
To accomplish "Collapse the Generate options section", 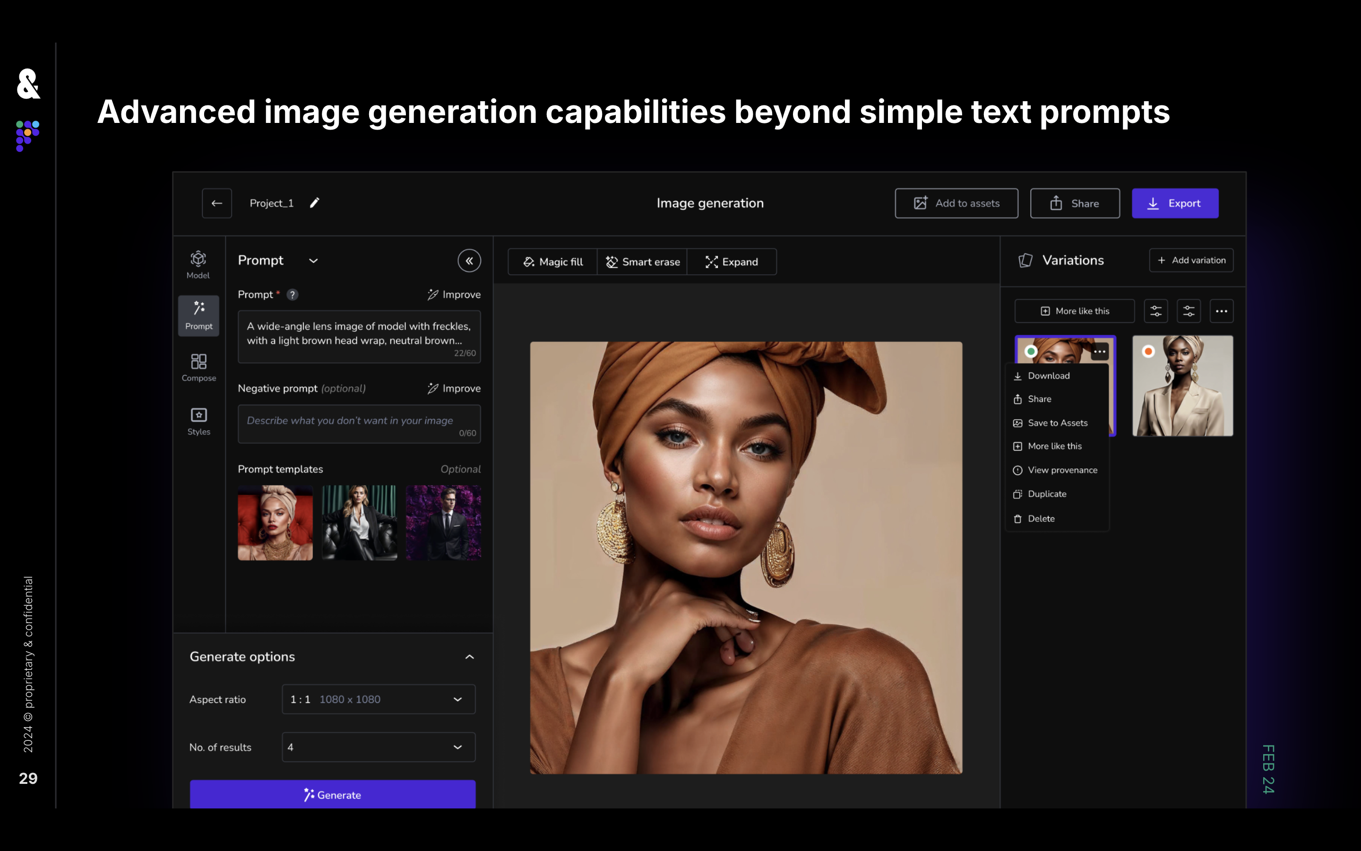I will tap(469, 657).
